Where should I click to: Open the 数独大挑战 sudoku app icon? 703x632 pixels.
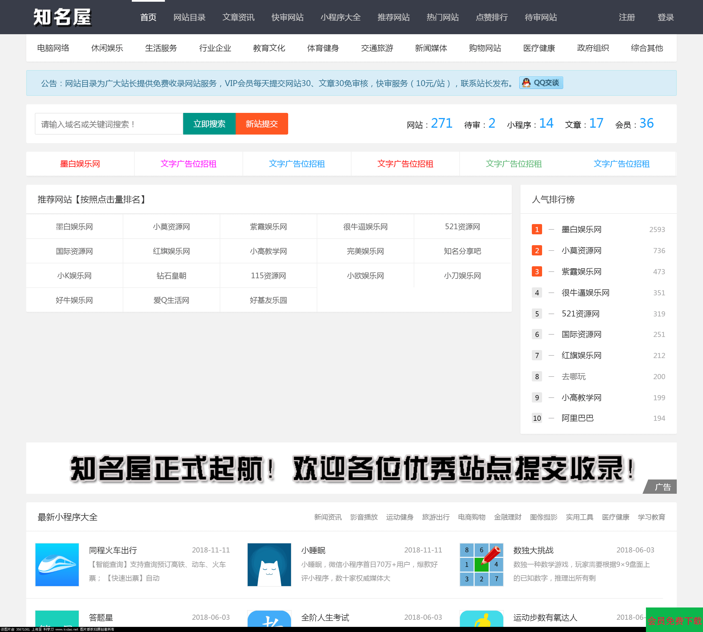point(481,564)
